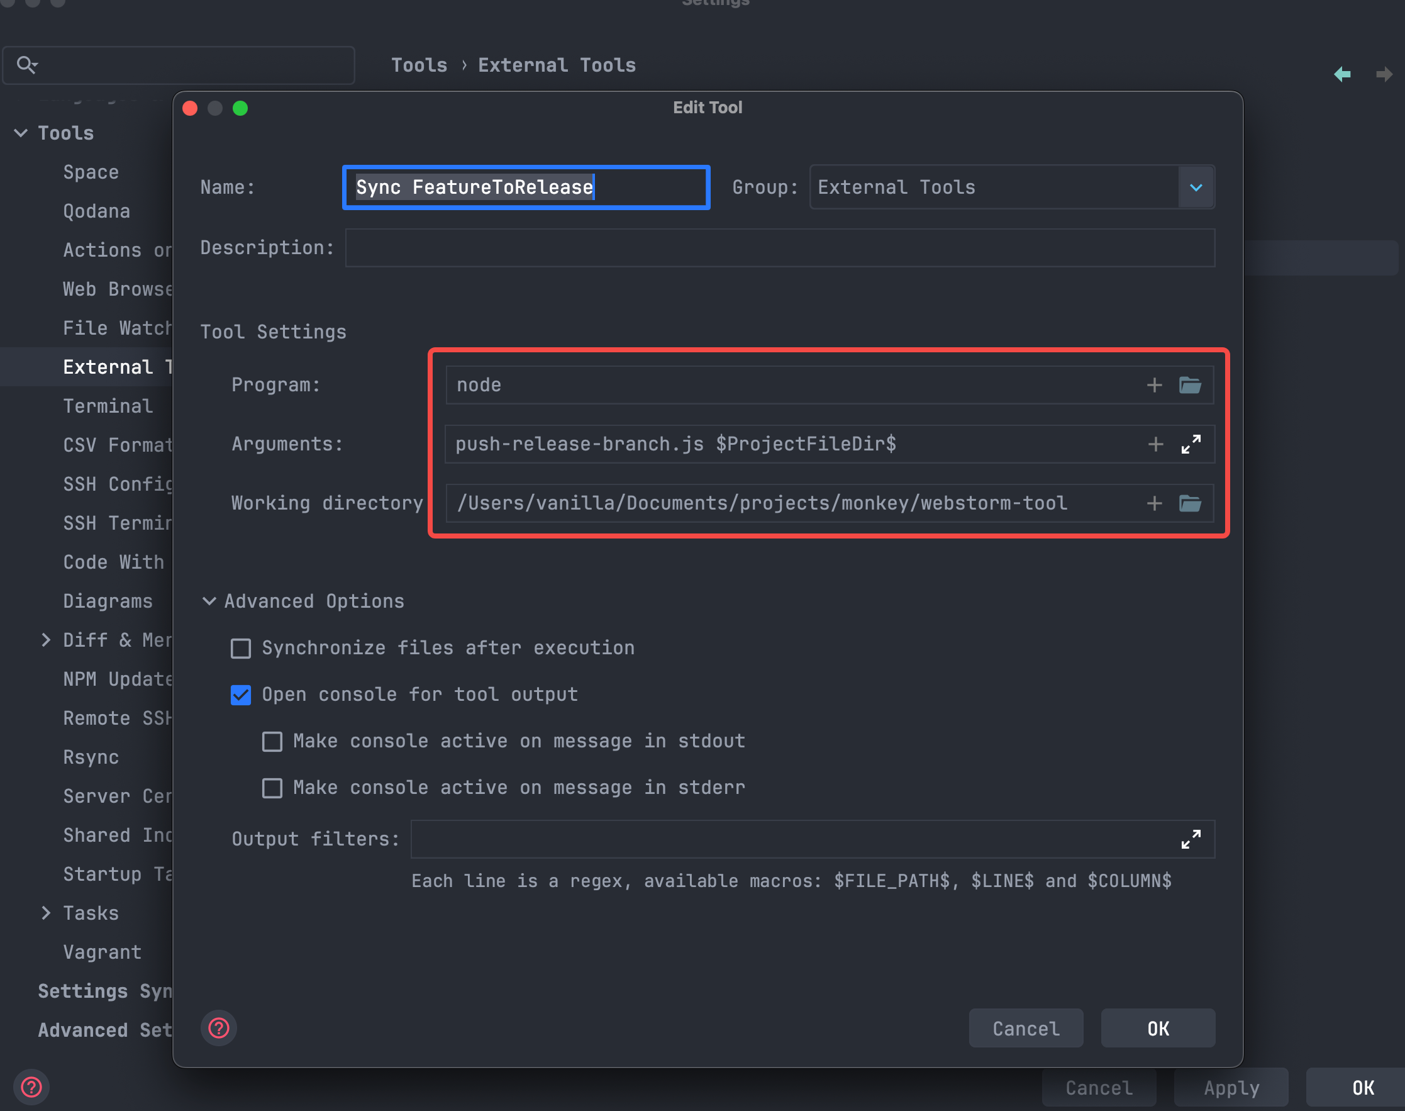The image size is (1405, 1111).
Task: Open Qodana settings page
Action: pyautogui.click(x=96, y=211)
